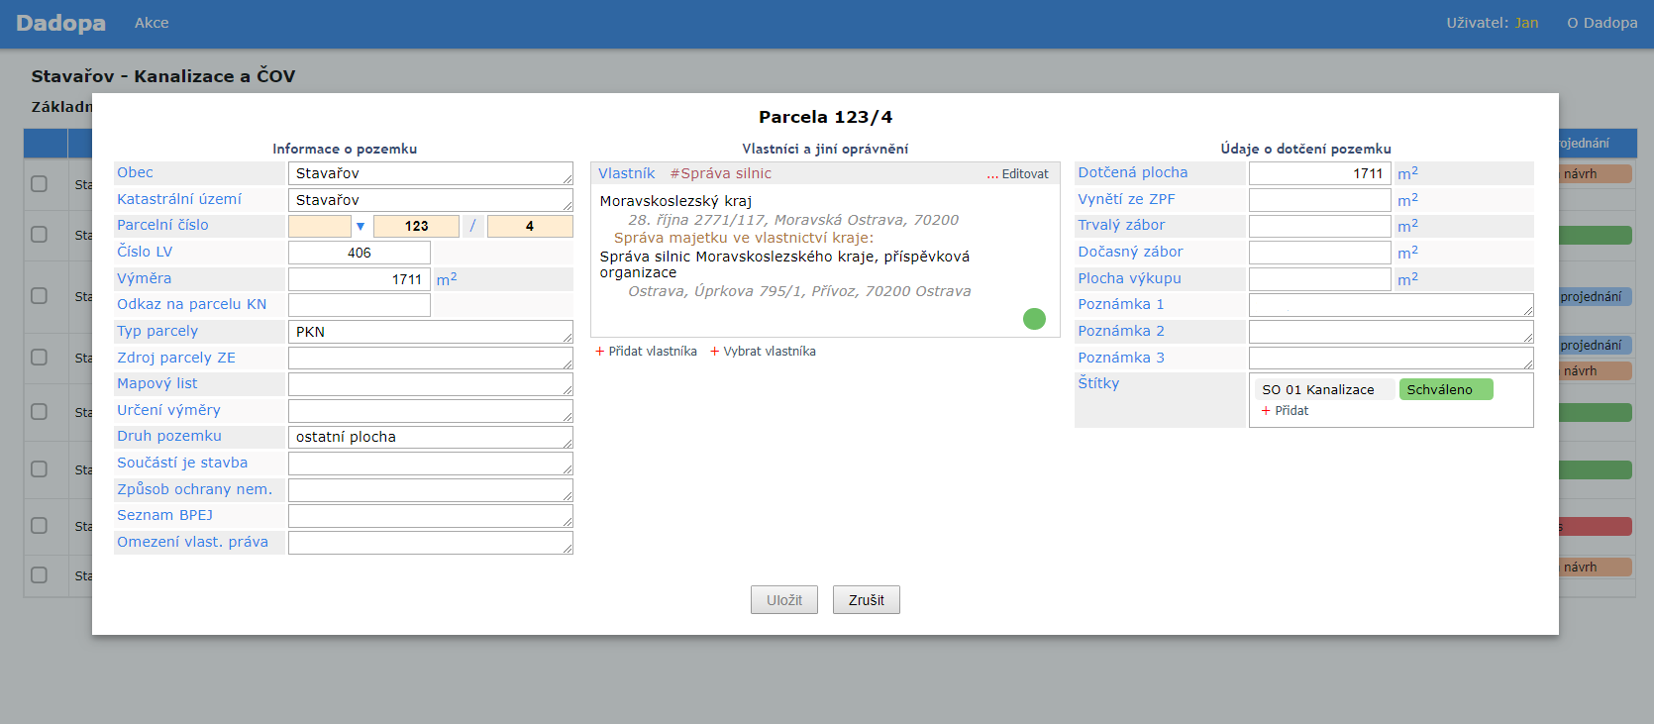Image resolution: width=1654 pixels, height=724 pixels.
Task: Click the green Schváleno tag
Action: pyautogui.click(x=1445, y=390)
